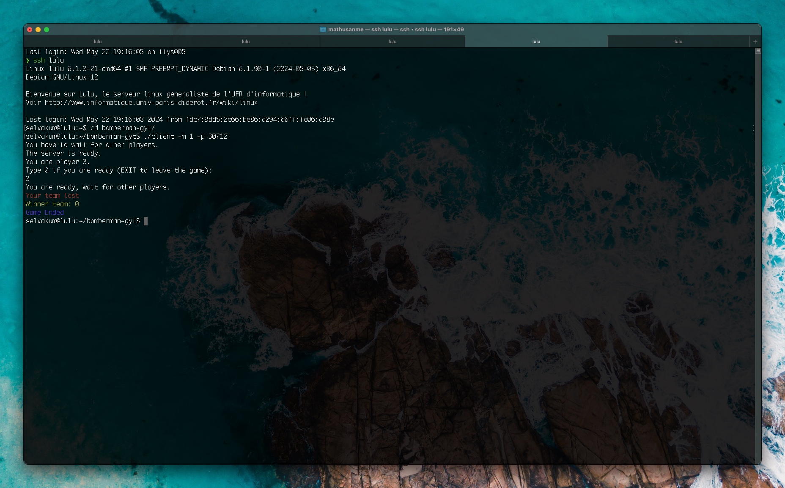The height and width of the screenshot is (488, 785).
Task: Click the 'Last login' line with IPv6 address
Action: tap(180, 120)
